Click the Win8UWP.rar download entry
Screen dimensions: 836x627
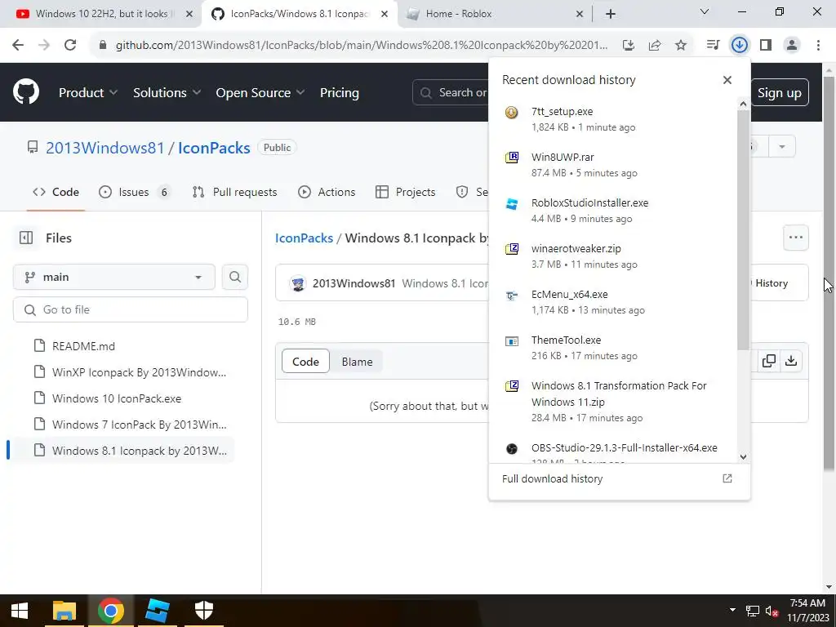[x=613, y=165]
